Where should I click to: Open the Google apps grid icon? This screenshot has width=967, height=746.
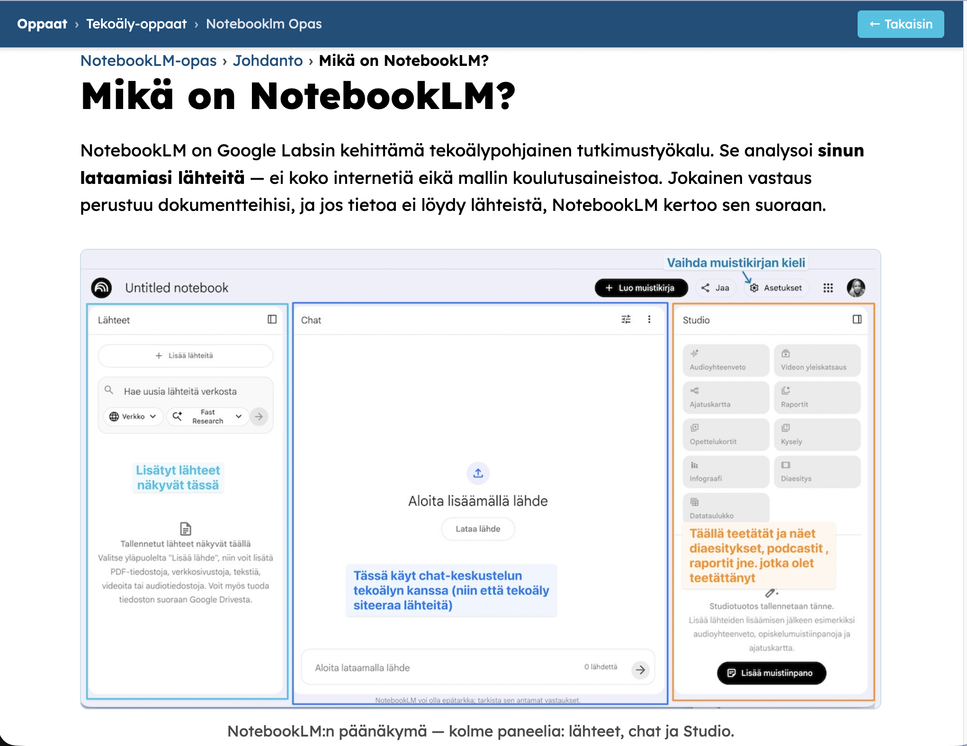click(x=828, y=288)
